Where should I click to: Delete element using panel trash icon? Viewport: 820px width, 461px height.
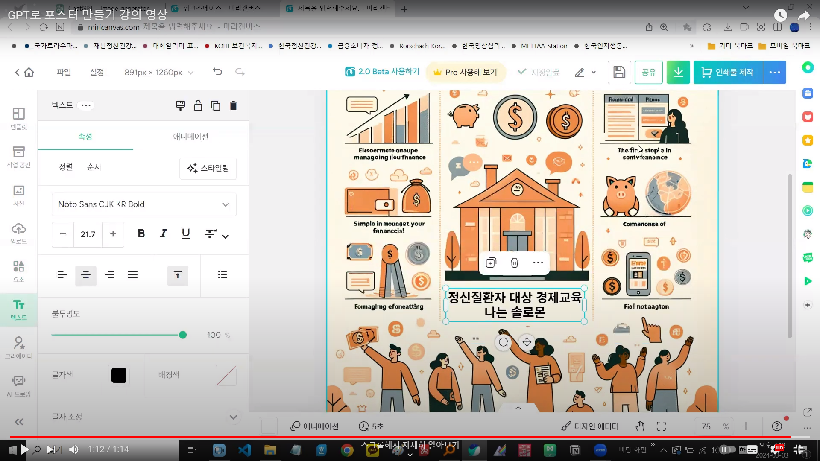point(233,105)
